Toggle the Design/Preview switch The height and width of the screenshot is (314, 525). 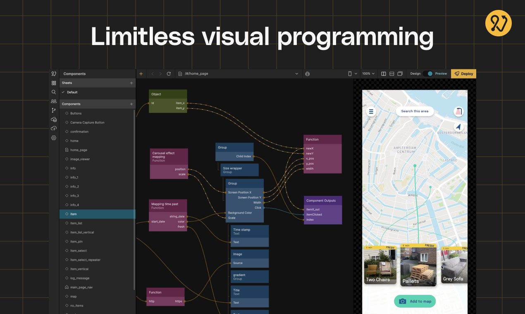[x=427, y=74]
